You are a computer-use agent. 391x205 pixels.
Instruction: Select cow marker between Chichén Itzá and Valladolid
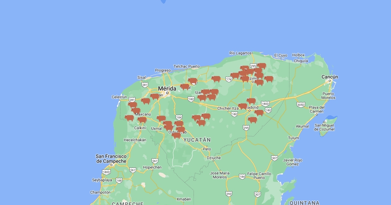(x=243, y=106)
